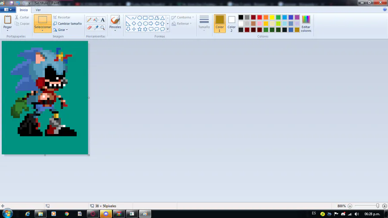The image size is (388, 218).
Task: Choose the diamond shape
Action: click(x=134, y=24)
